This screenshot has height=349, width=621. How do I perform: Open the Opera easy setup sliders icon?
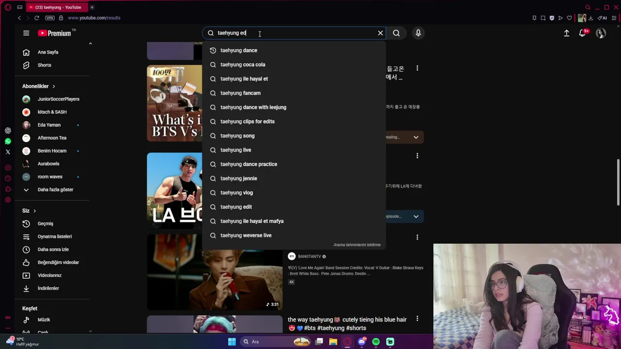point(613,18)
